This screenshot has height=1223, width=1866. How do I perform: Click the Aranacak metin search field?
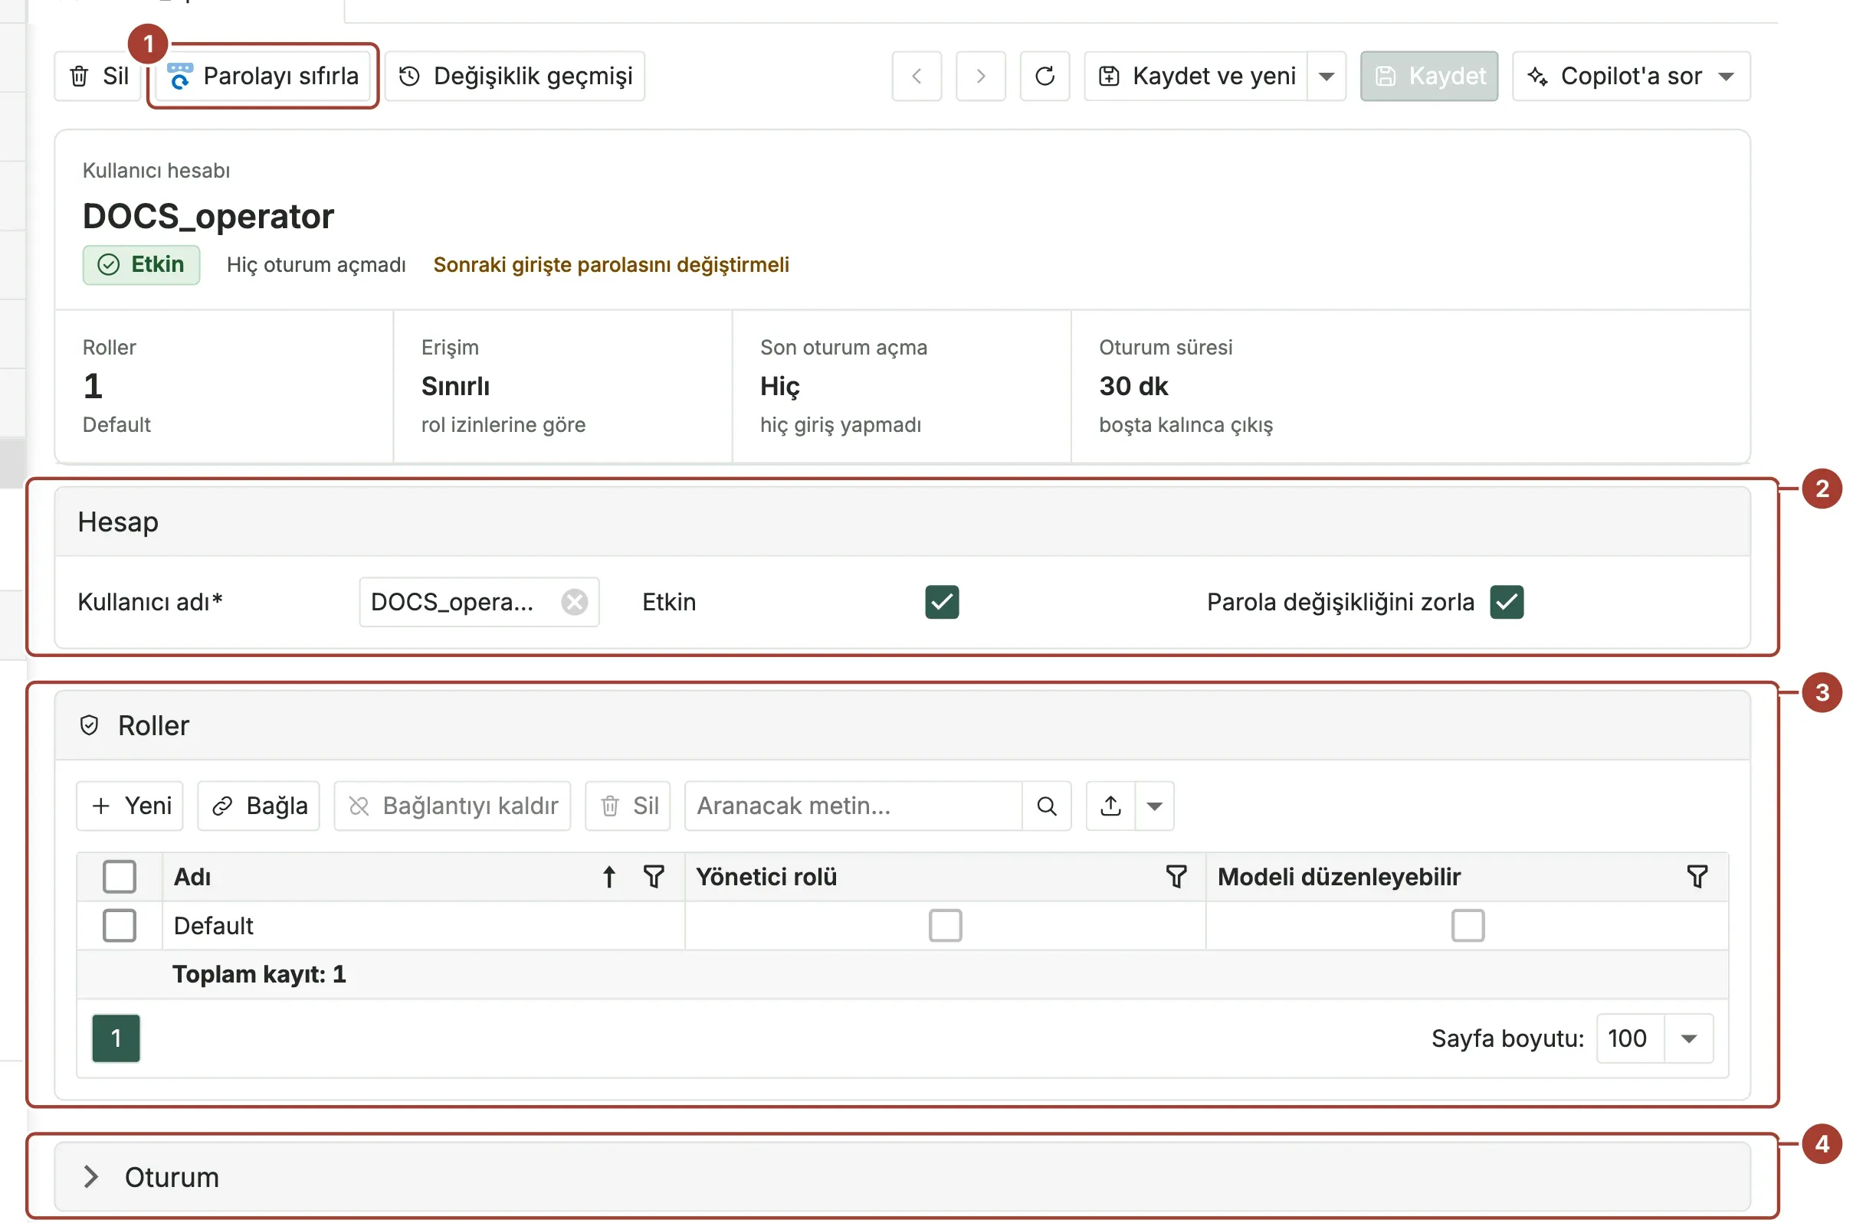854,806
